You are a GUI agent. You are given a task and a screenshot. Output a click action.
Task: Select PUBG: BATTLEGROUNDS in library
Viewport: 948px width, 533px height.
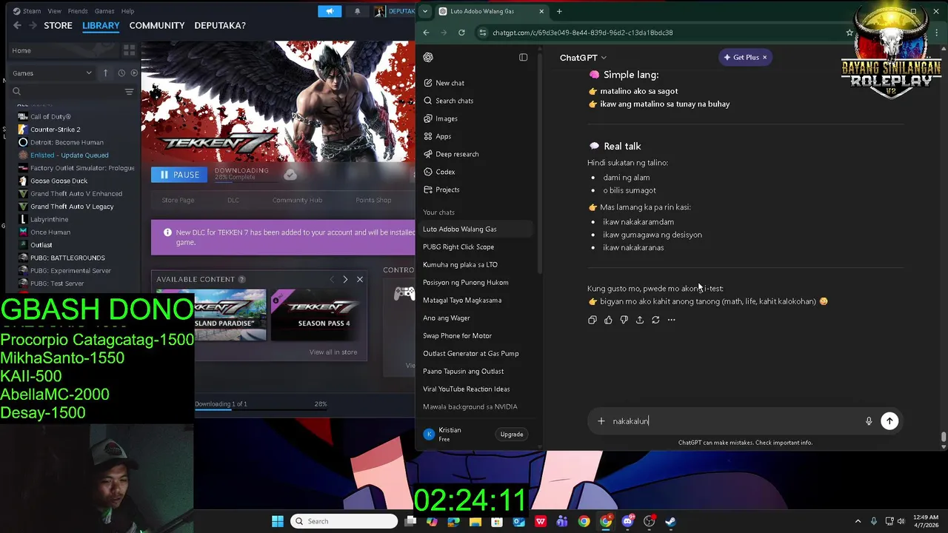pyautogui.click(x=67, y=258)
